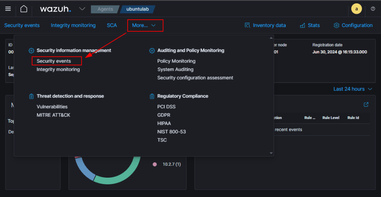This screenshot has height=197, width=381.
Task: Open the Last 24 hours time range
Action: coord(352,89)
